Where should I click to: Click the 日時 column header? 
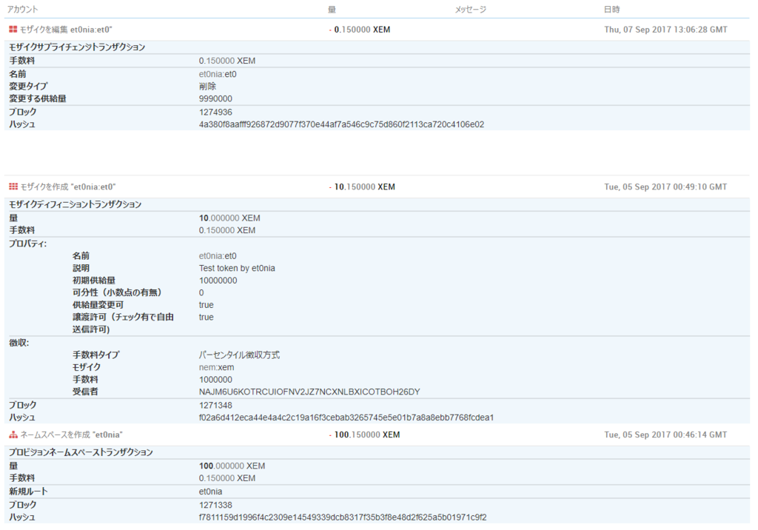(x=611, y=9)
